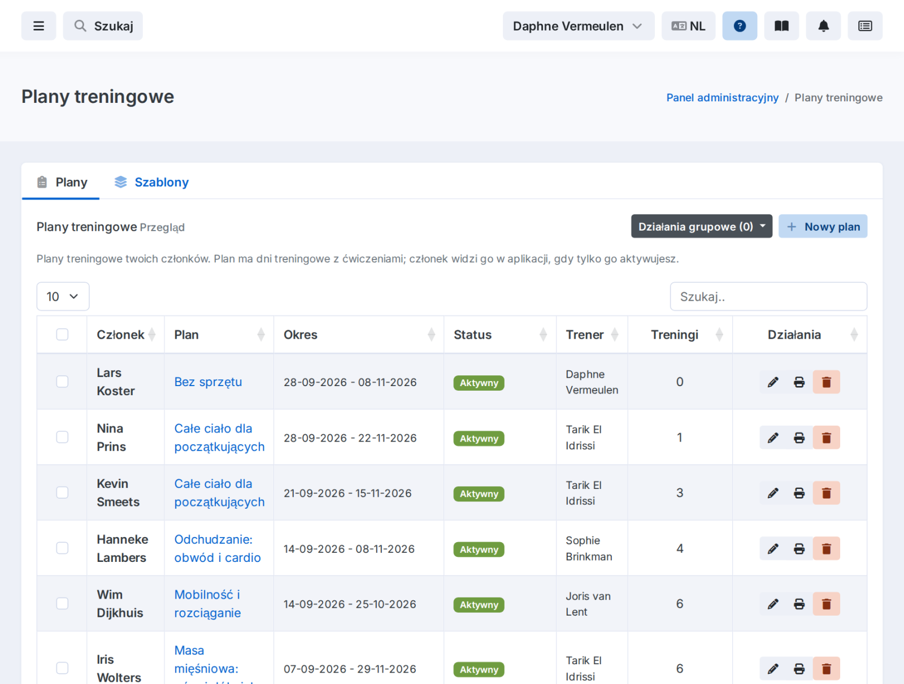The height and width of the screenshot is (684, 904).
Task: Expand the Daphne Vermeulen user dropdown
Action: pyautogui.click(x=579, y=26)
